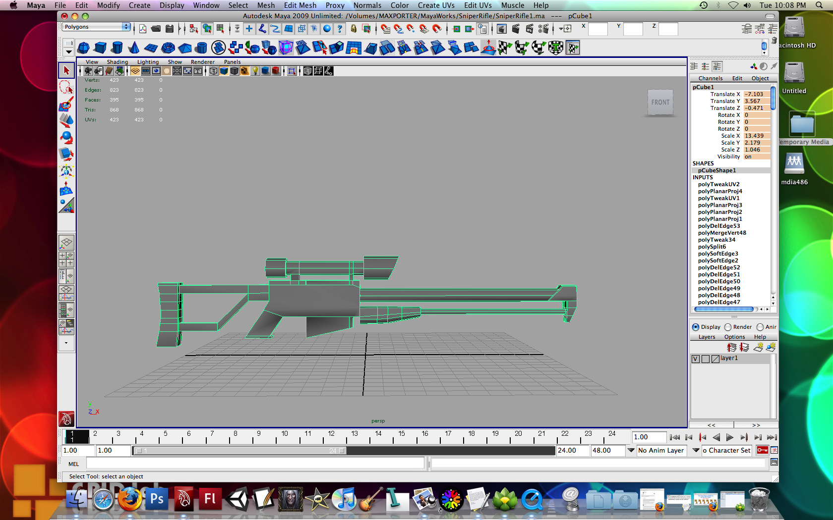This screenshot has height=520, width=833.
Task: Pick the Paint Selection tool
Action: coord(66,104)
